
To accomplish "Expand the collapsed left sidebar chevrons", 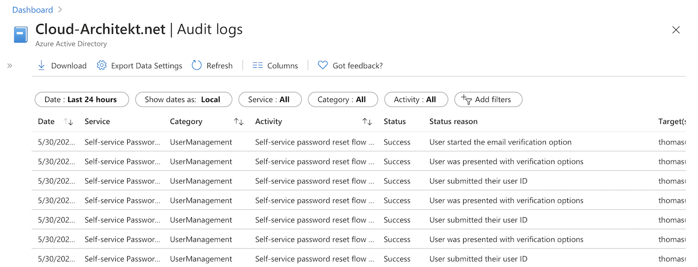I will tap(9, 65).
